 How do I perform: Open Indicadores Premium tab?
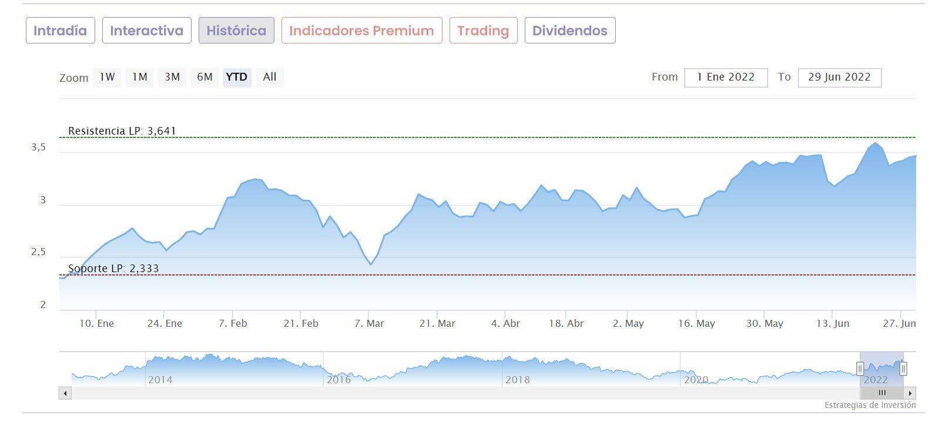tap(361, 31)
